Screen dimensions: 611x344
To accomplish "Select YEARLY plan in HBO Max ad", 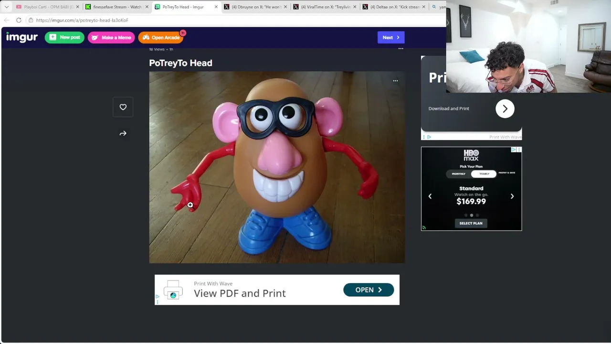I will coord(484,173).
